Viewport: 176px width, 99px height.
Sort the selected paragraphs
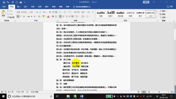pos(89,12)
